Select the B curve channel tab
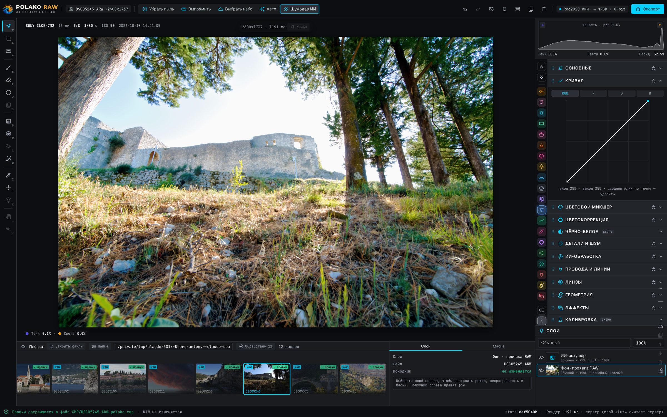 click(650, 93)
